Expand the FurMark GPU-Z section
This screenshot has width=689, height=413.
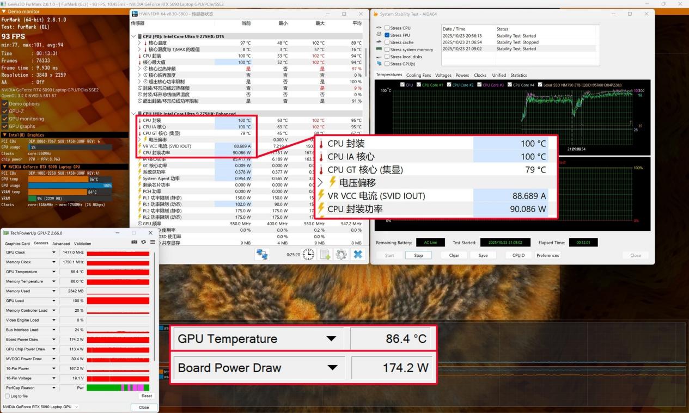[5, 111]
